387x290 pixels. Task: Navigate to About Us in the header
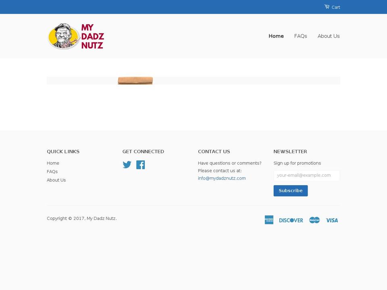(329, 36)
